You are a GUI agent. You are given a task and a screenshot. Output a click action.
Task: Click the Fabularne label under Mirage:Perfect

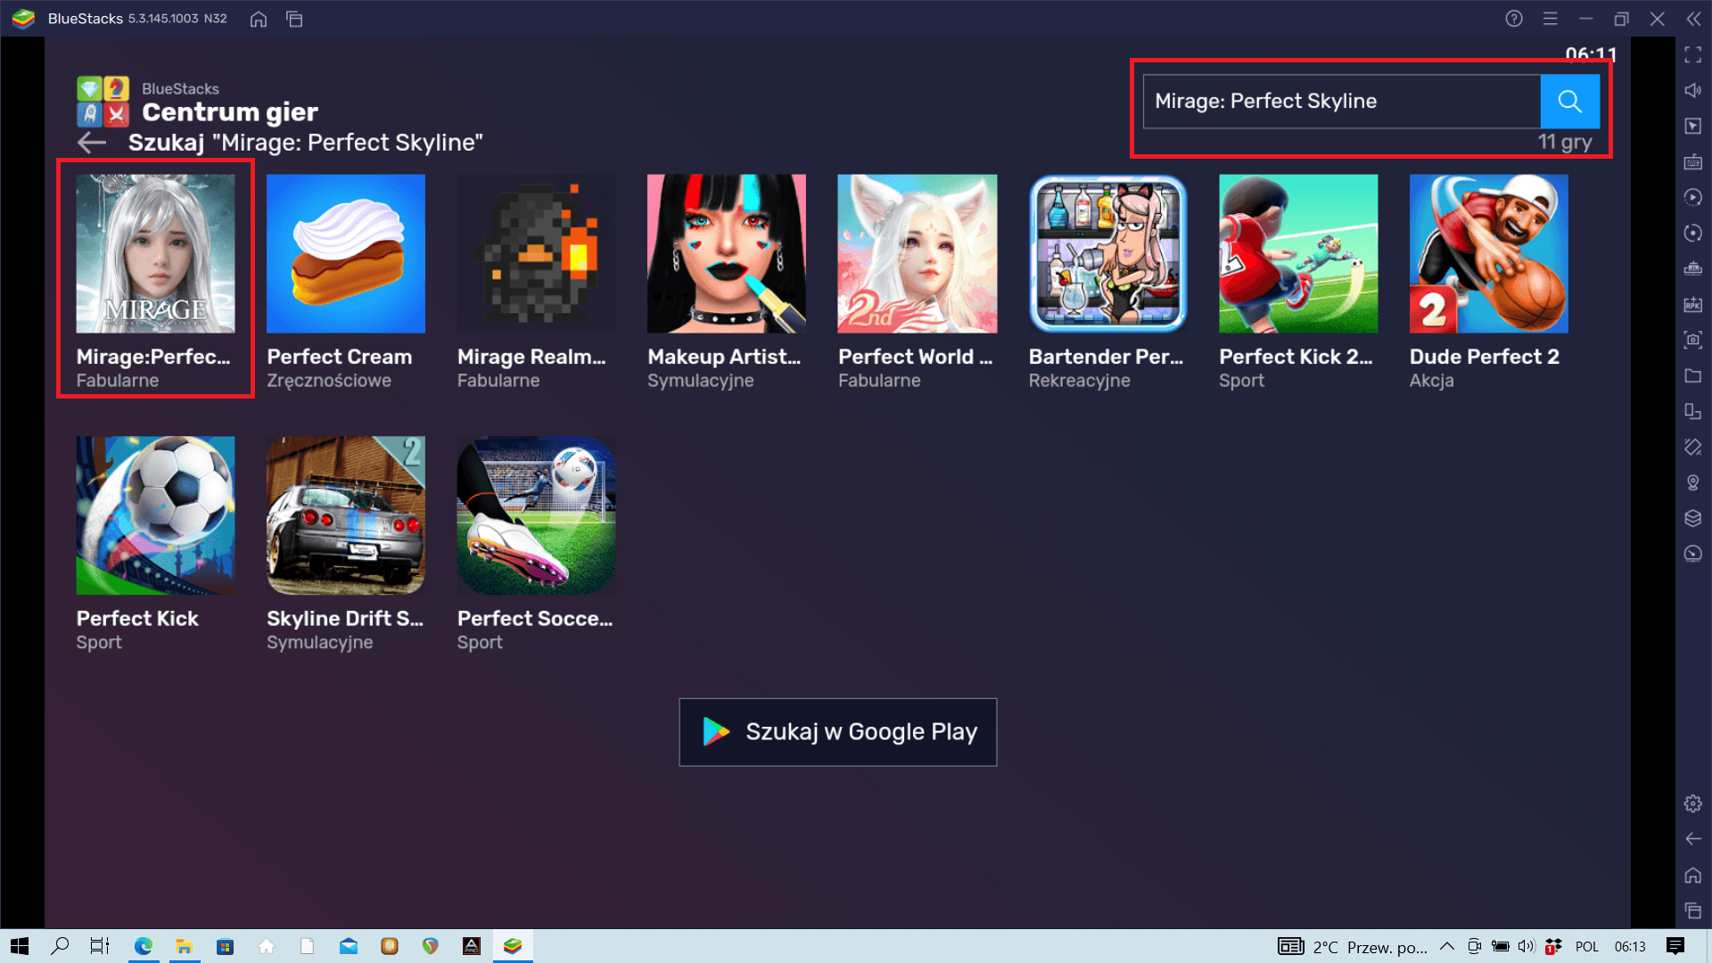118,381
